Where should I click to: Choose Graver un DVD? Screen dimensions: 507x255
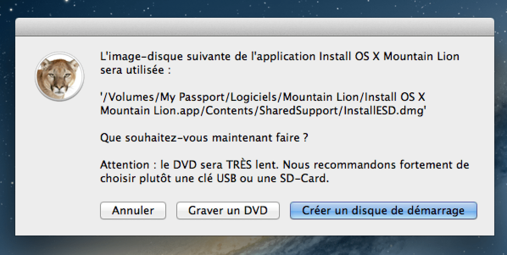click(228, 211)
